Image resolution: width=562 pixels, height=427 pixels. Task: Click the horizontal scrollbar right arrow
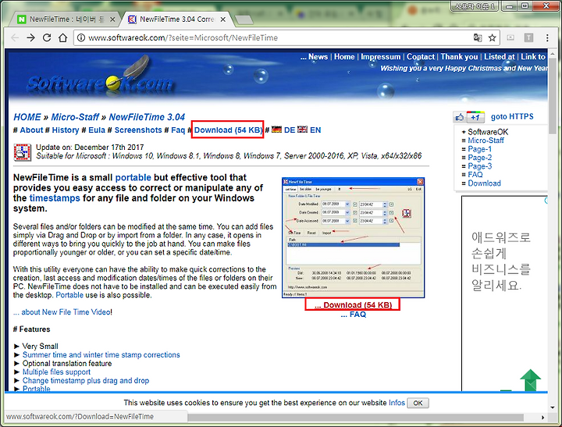point(543,418)
